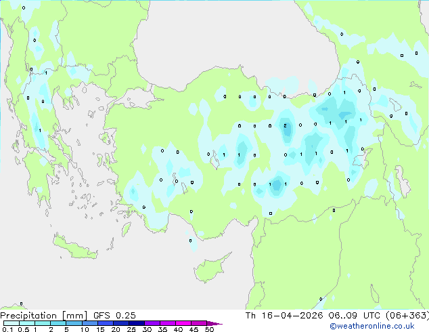Click the '06..09 UTC' time range text

(355, 316)
